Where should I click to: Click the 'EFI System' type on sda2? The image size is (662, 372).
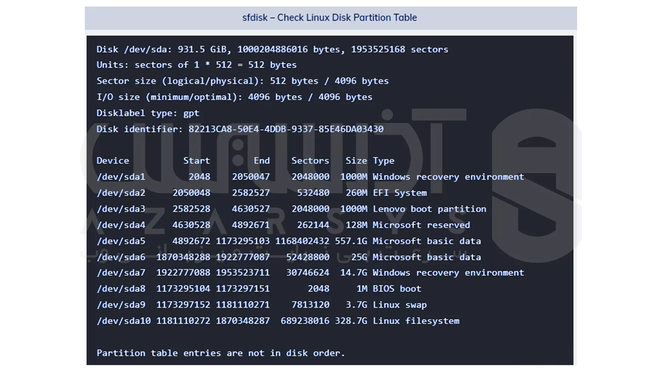400,193
